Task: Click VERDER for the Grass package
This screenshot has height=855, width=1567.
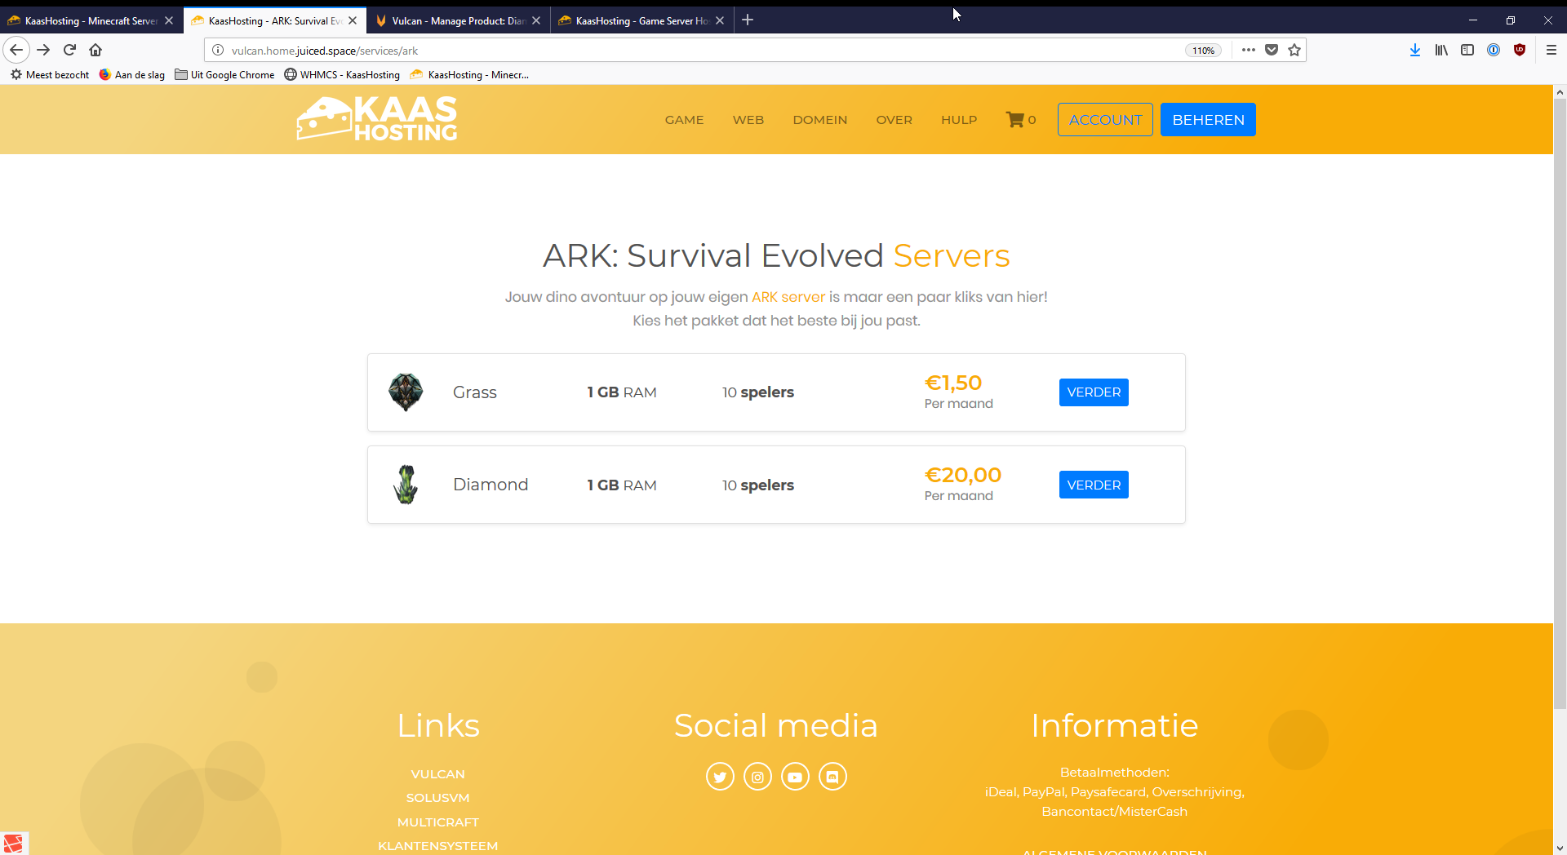Action: (x=1094, y=392)
